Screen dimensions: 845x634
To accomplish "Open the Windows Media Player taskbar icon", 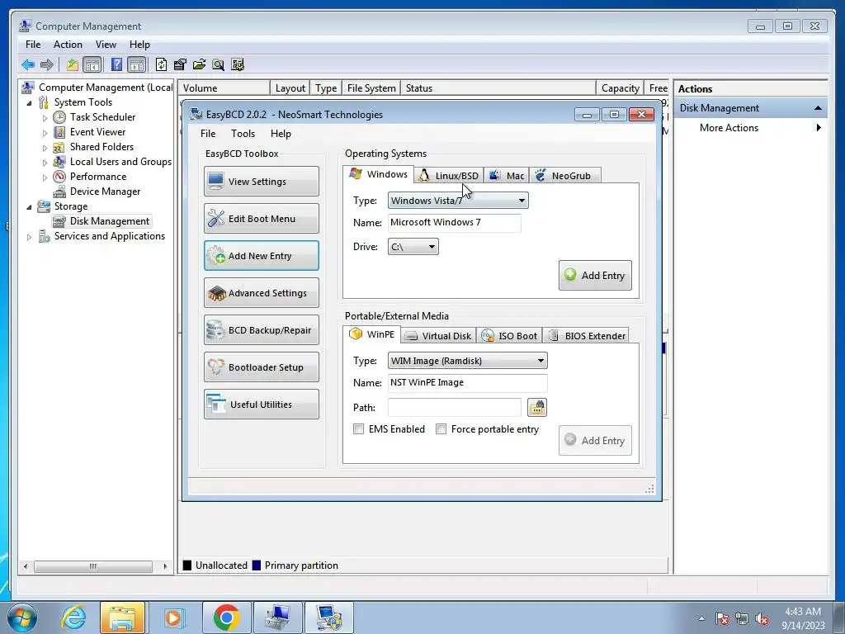I will [173, 617].
